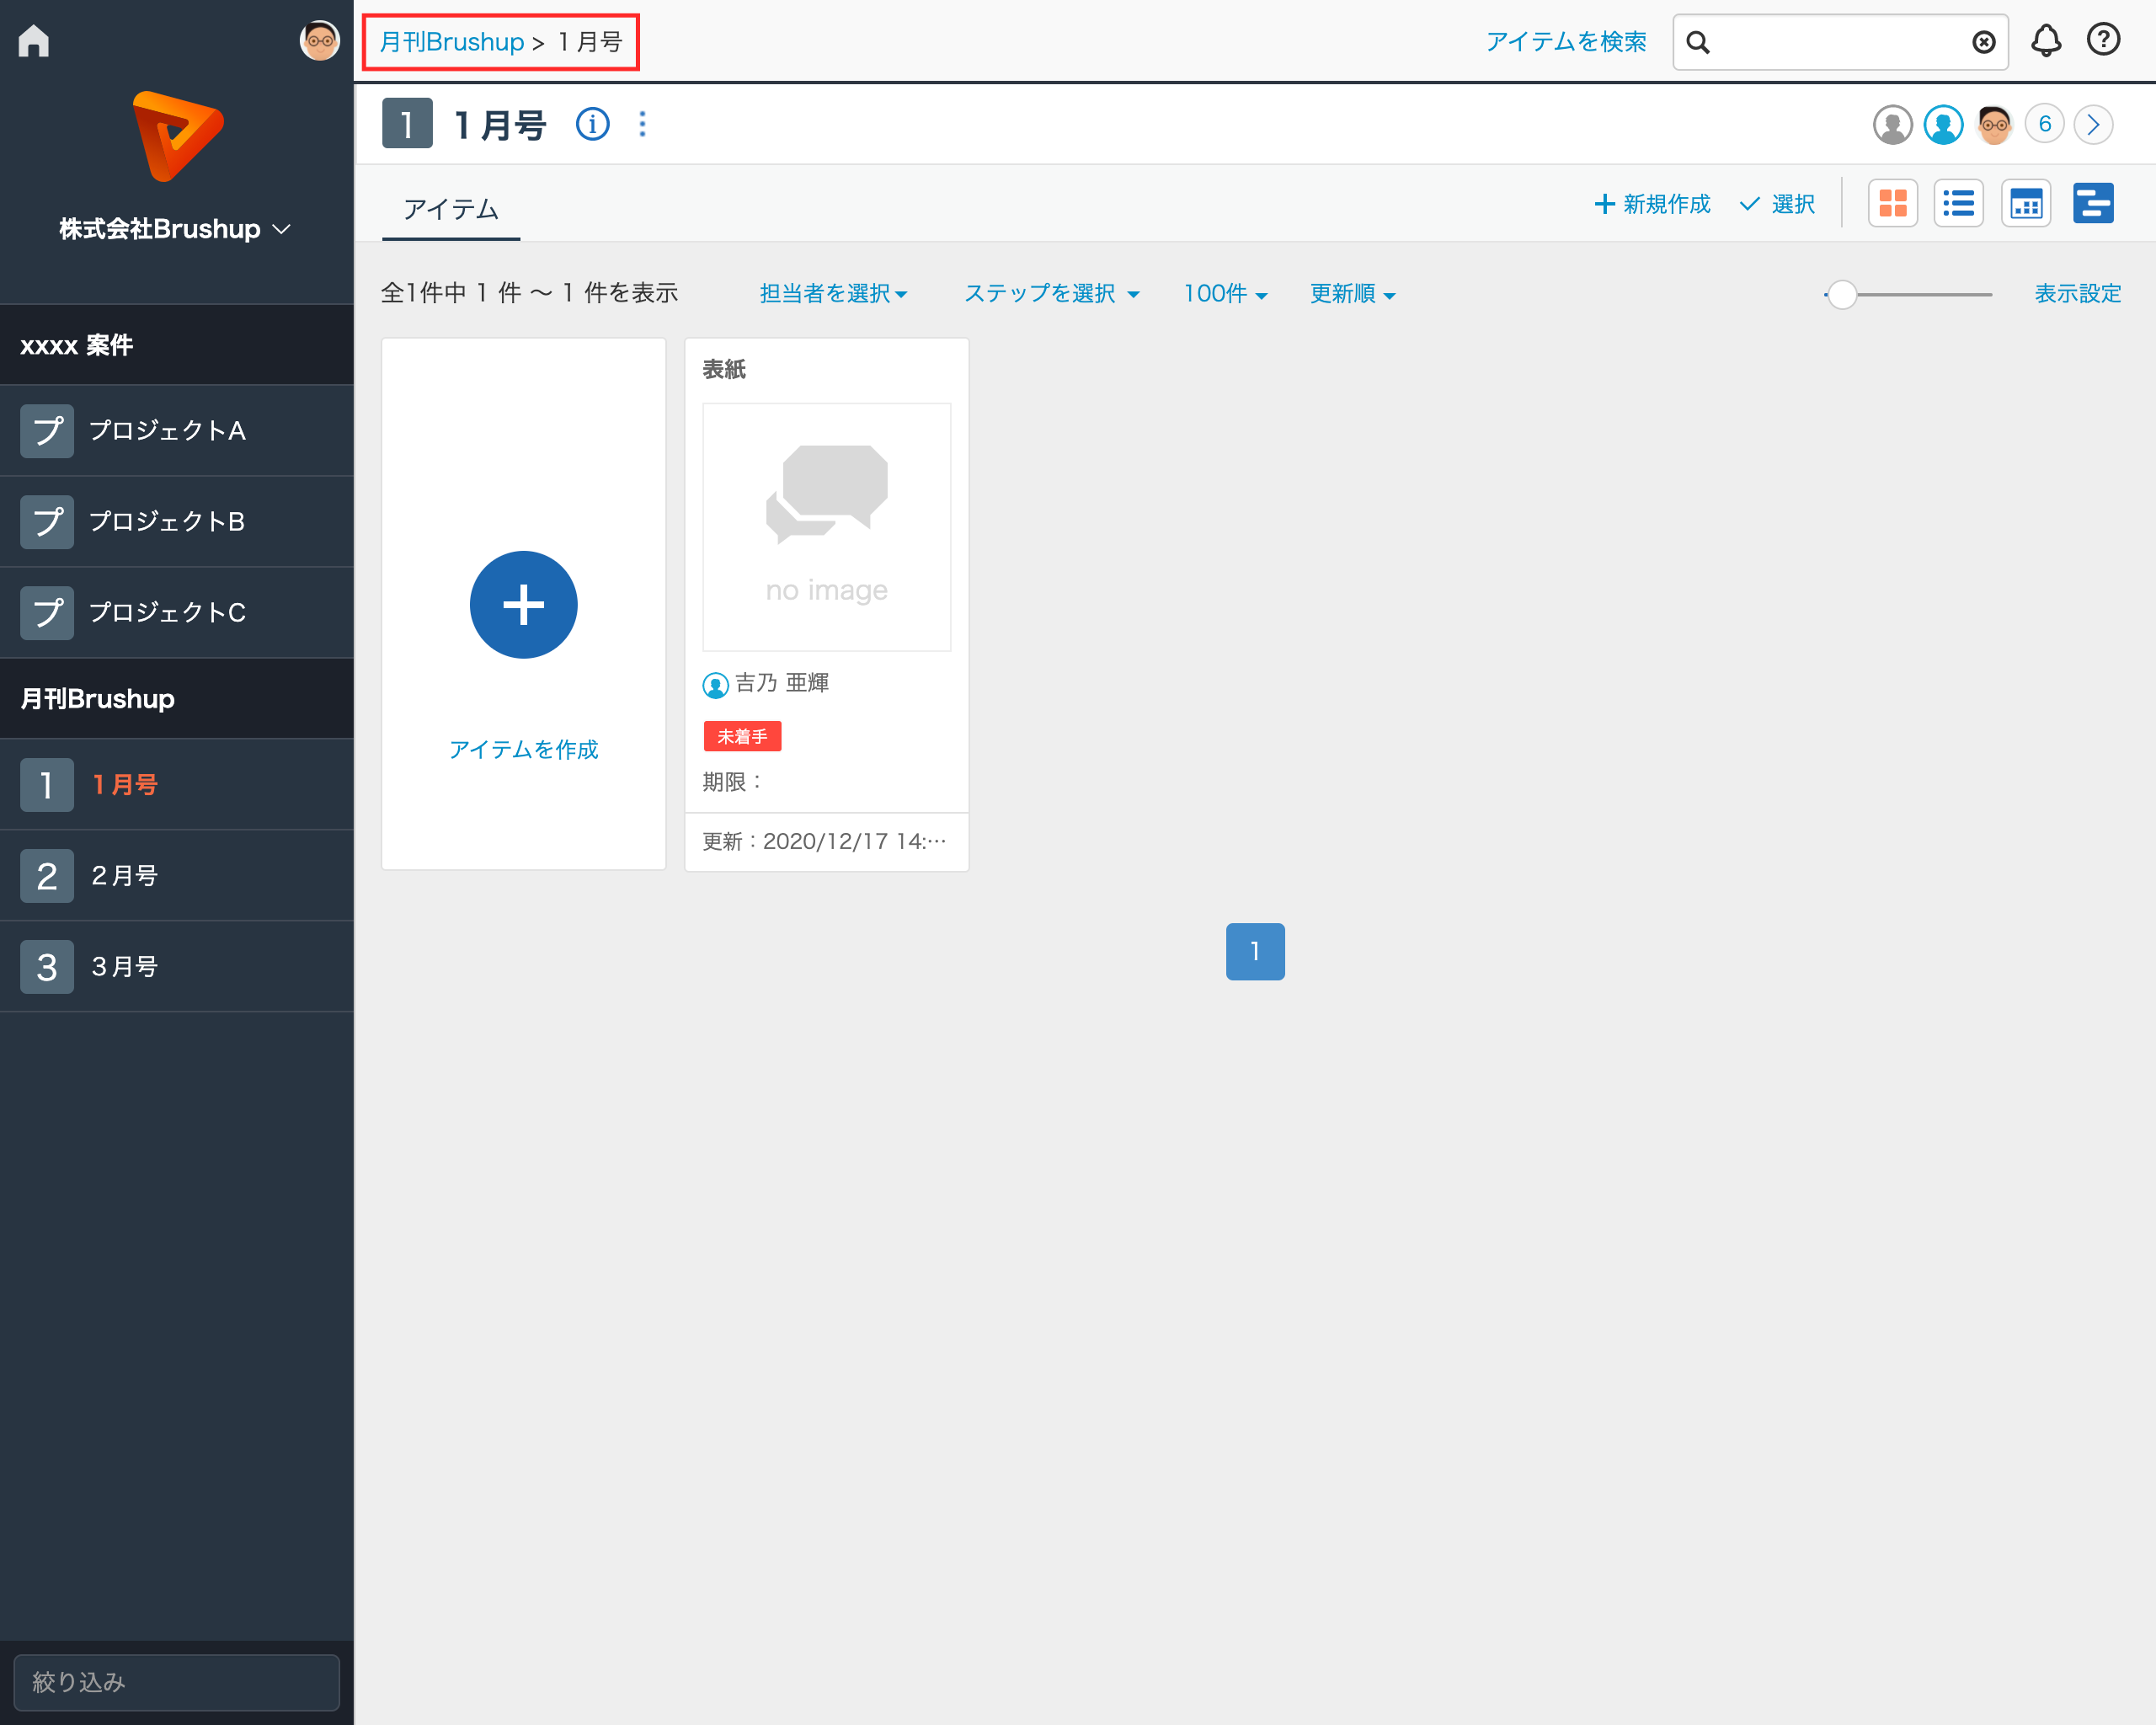Switch to thumbnail grid view
The width and height of the screenshot is (2156, 1725).
coord(1892,204)
